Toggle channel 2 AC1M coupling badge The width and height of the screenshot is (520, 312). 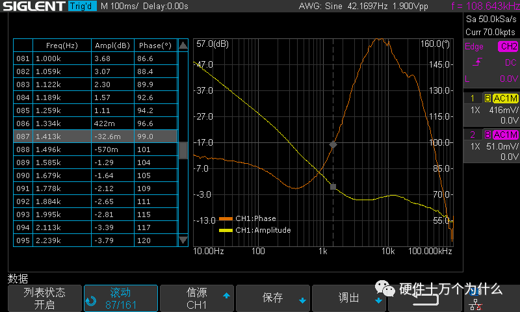pyautogui.click(x=504, y=135)
